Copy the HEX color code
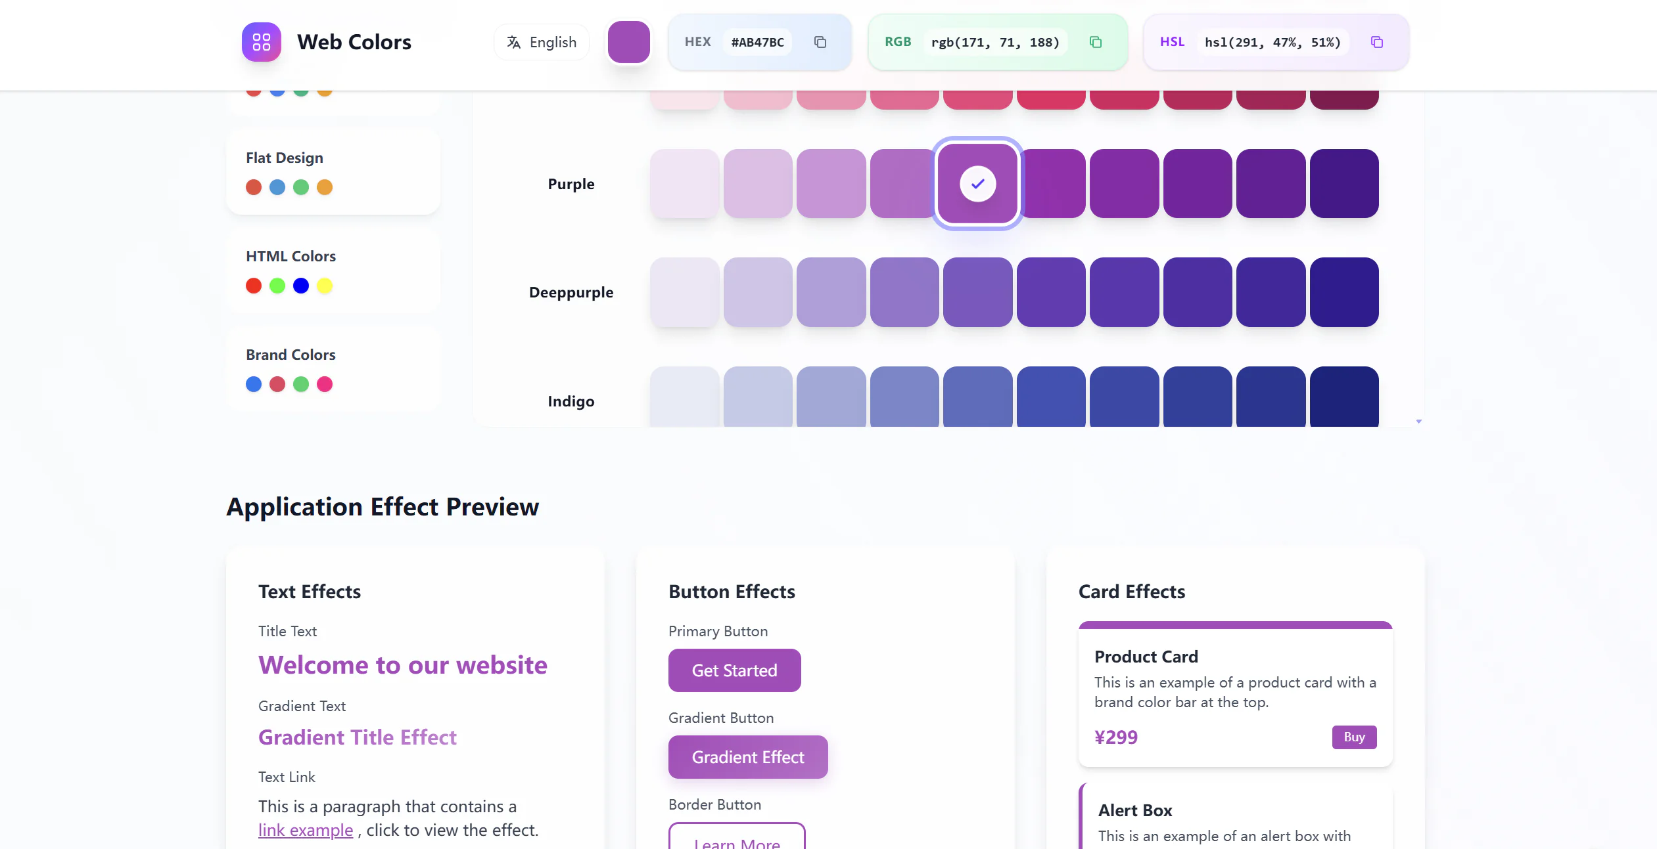Image resolution: width=1657 pixels, height=849 pixels. pos(820,42)
